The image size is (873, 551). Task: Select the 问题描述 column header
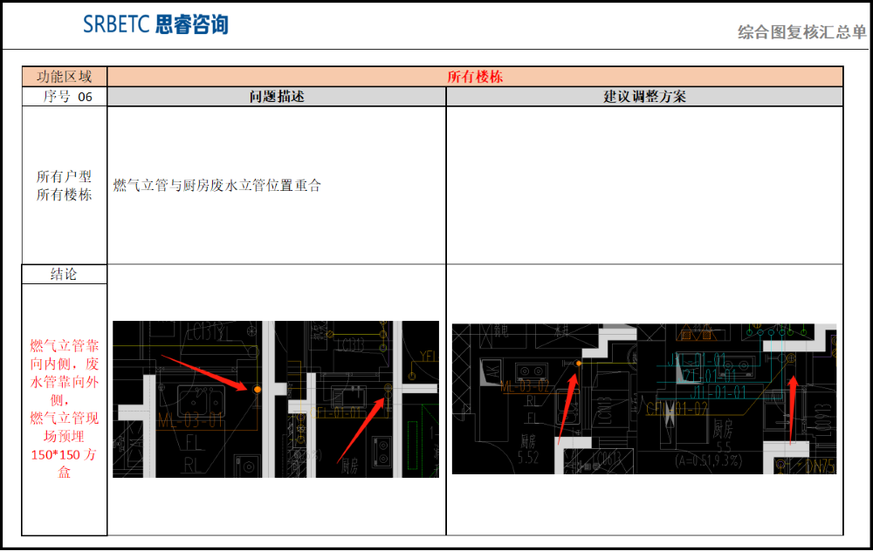tap(277, 97)
